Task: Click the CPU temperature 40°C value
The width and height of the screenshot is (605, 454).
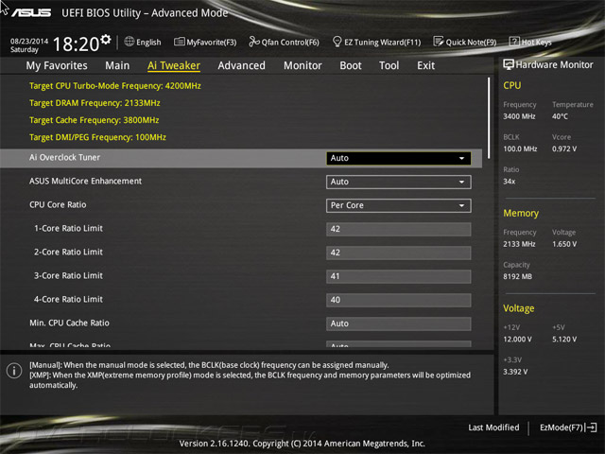Action: click(560, 116)
